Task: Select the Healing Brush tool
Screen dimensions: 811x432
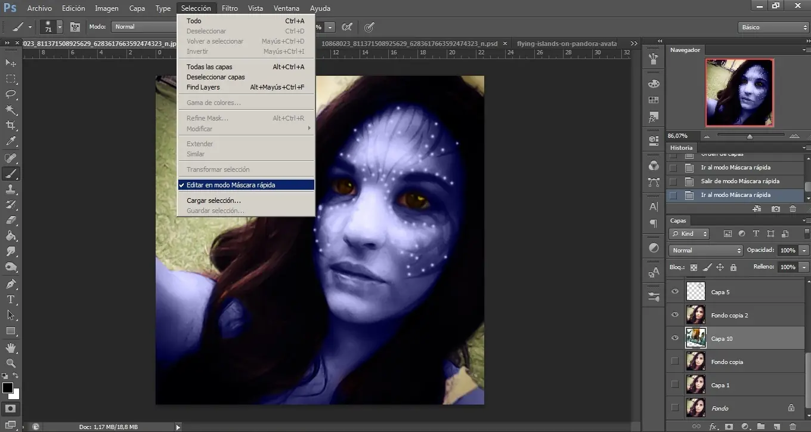Action: [x=11, y=158]
